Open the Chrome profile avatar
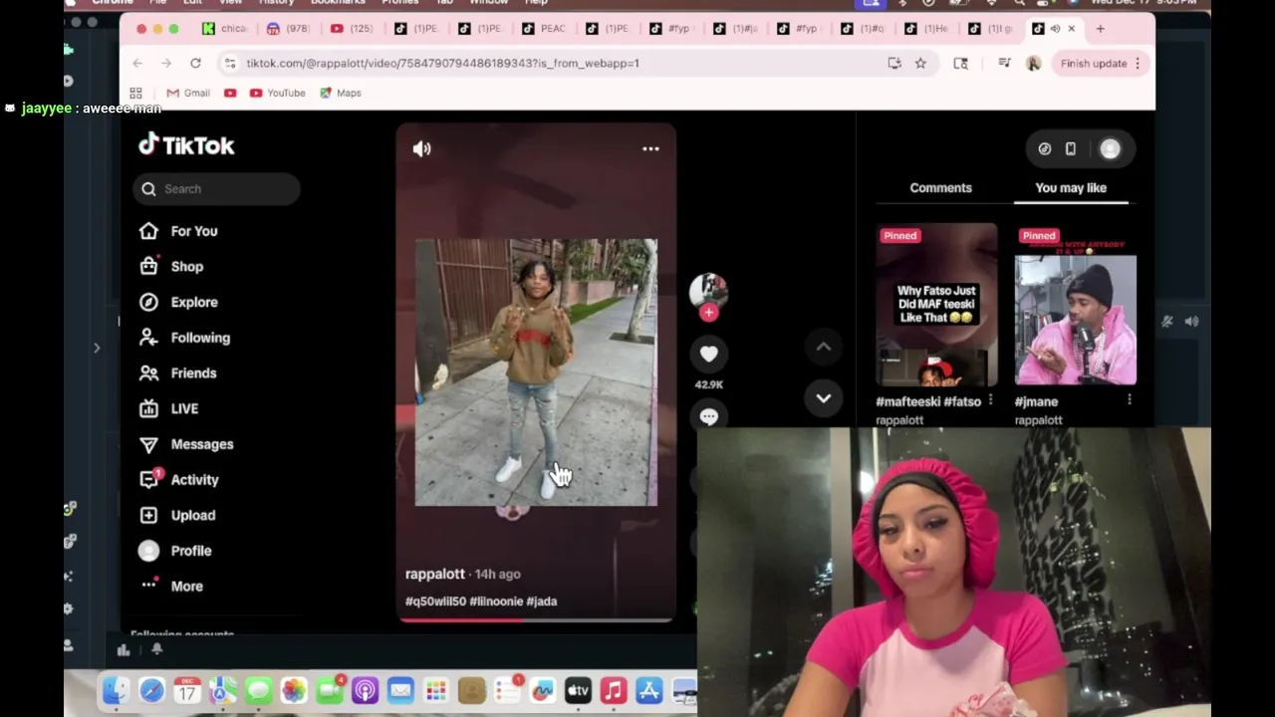The height and width of the screenshot is (717, 1275). point(1033,63)
